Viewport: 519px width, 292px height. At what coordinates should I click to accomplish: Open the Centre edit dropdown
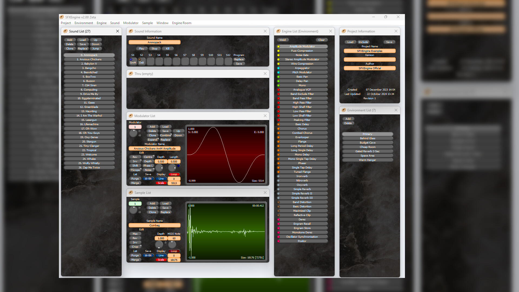(x=149, y=157)
